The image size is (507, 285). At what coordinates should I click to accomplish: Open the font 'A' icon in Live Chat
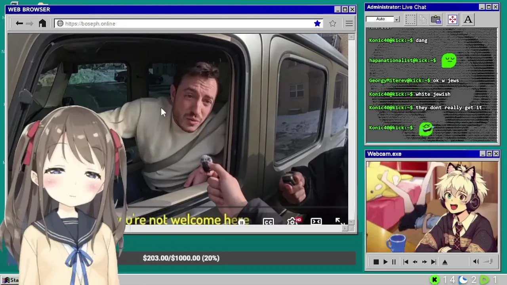(x=468, y=19)
